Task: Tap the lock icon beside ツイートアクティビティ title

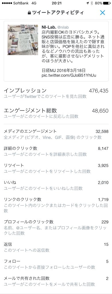Action: click(x=29, y=13)
